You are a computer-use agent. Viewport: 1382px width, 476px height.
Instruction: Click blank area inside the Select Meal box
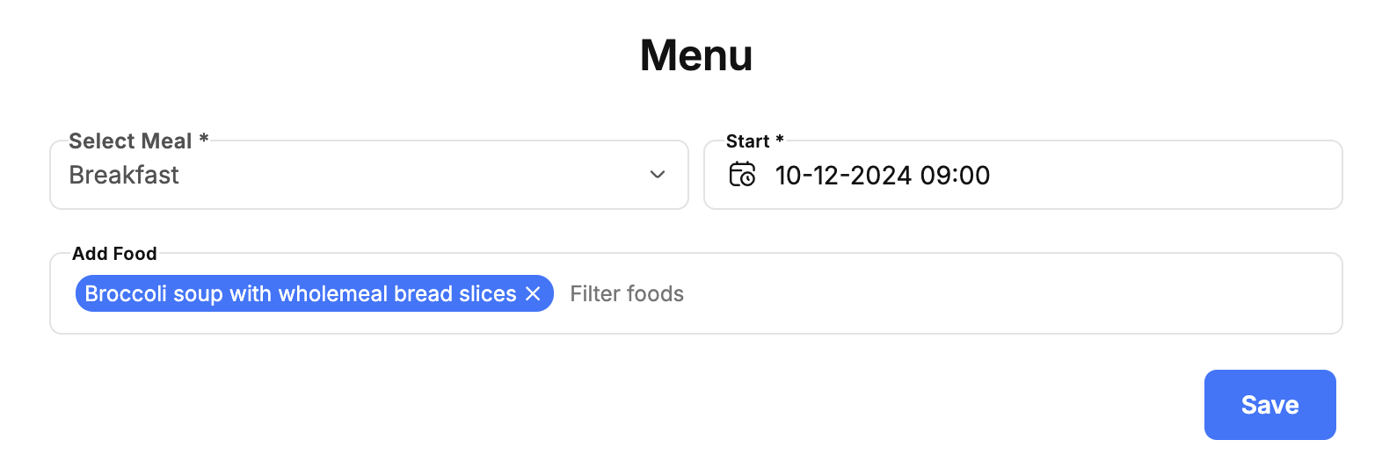413,176
